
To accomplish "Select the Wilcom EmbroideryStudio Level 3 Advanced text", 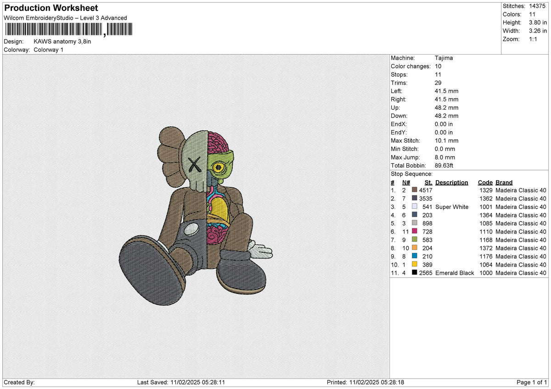I will coord(65,18).
